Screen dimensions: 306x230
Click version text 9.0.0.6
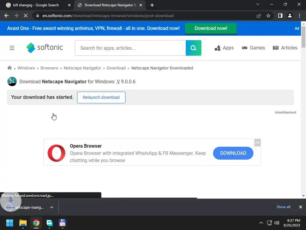coord(128,81)
